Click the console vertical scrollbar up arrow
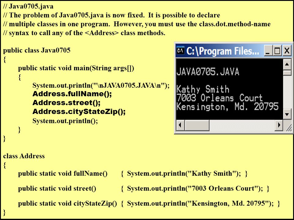The image size is (294, 220). [x=287, y=64]
